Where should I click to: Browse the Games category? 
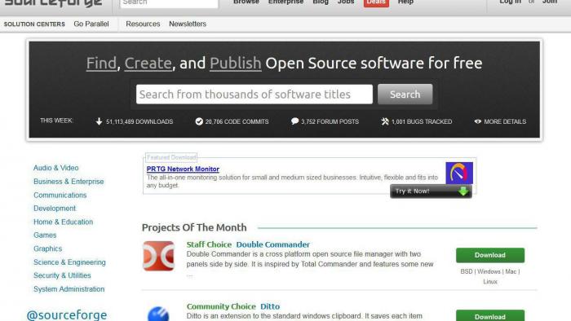[x=45, y=235]
